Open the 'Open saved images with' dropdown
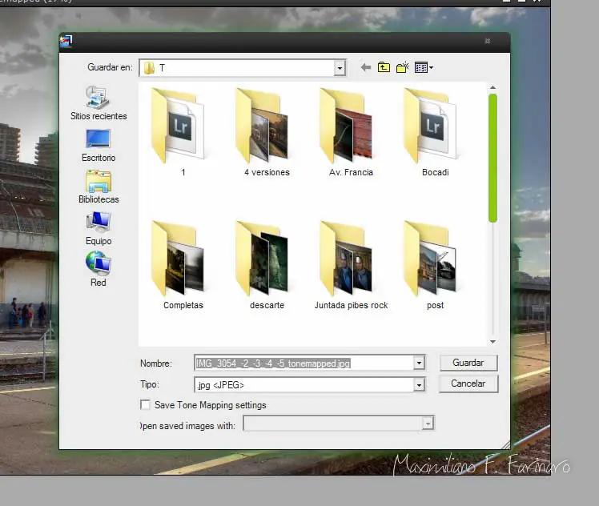This screenshot has width=599, height=506. pyautogui.click(x=428, y=423)
